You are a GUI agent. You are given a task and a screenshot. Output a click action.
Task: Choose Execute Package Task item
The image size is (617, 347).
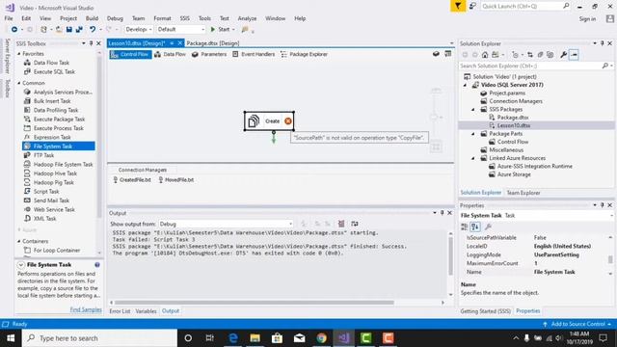coord(59,120)
